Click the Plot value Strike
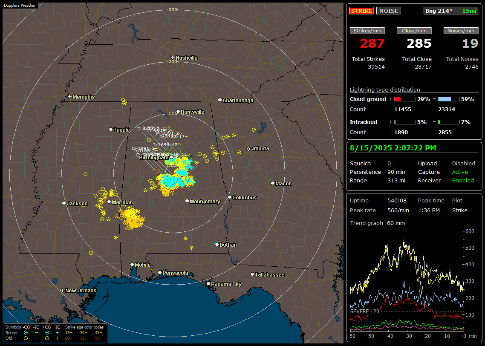This screenshot has height=346, width=485. coord(459,210)
